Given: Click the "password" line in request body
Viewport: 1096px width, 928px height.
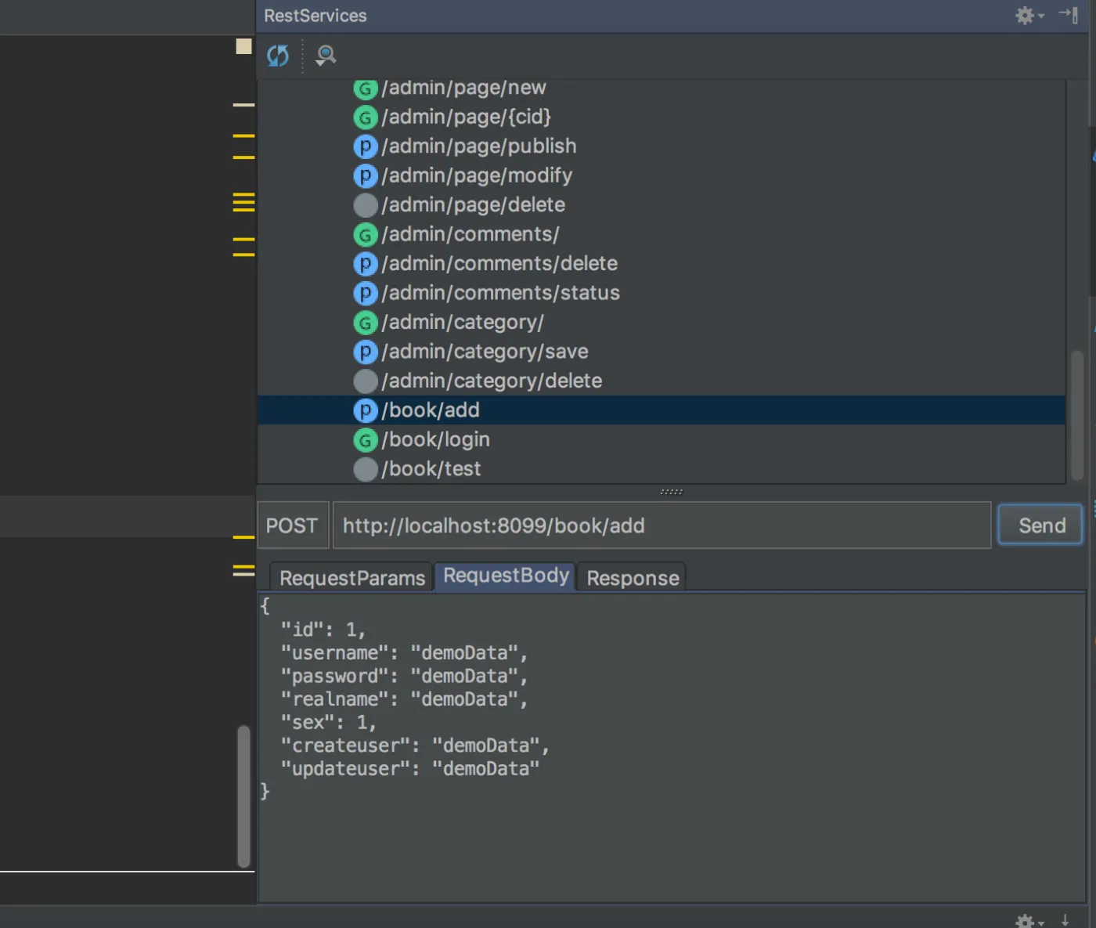Looking at the screenshot, I should click(x=404, y=676).
